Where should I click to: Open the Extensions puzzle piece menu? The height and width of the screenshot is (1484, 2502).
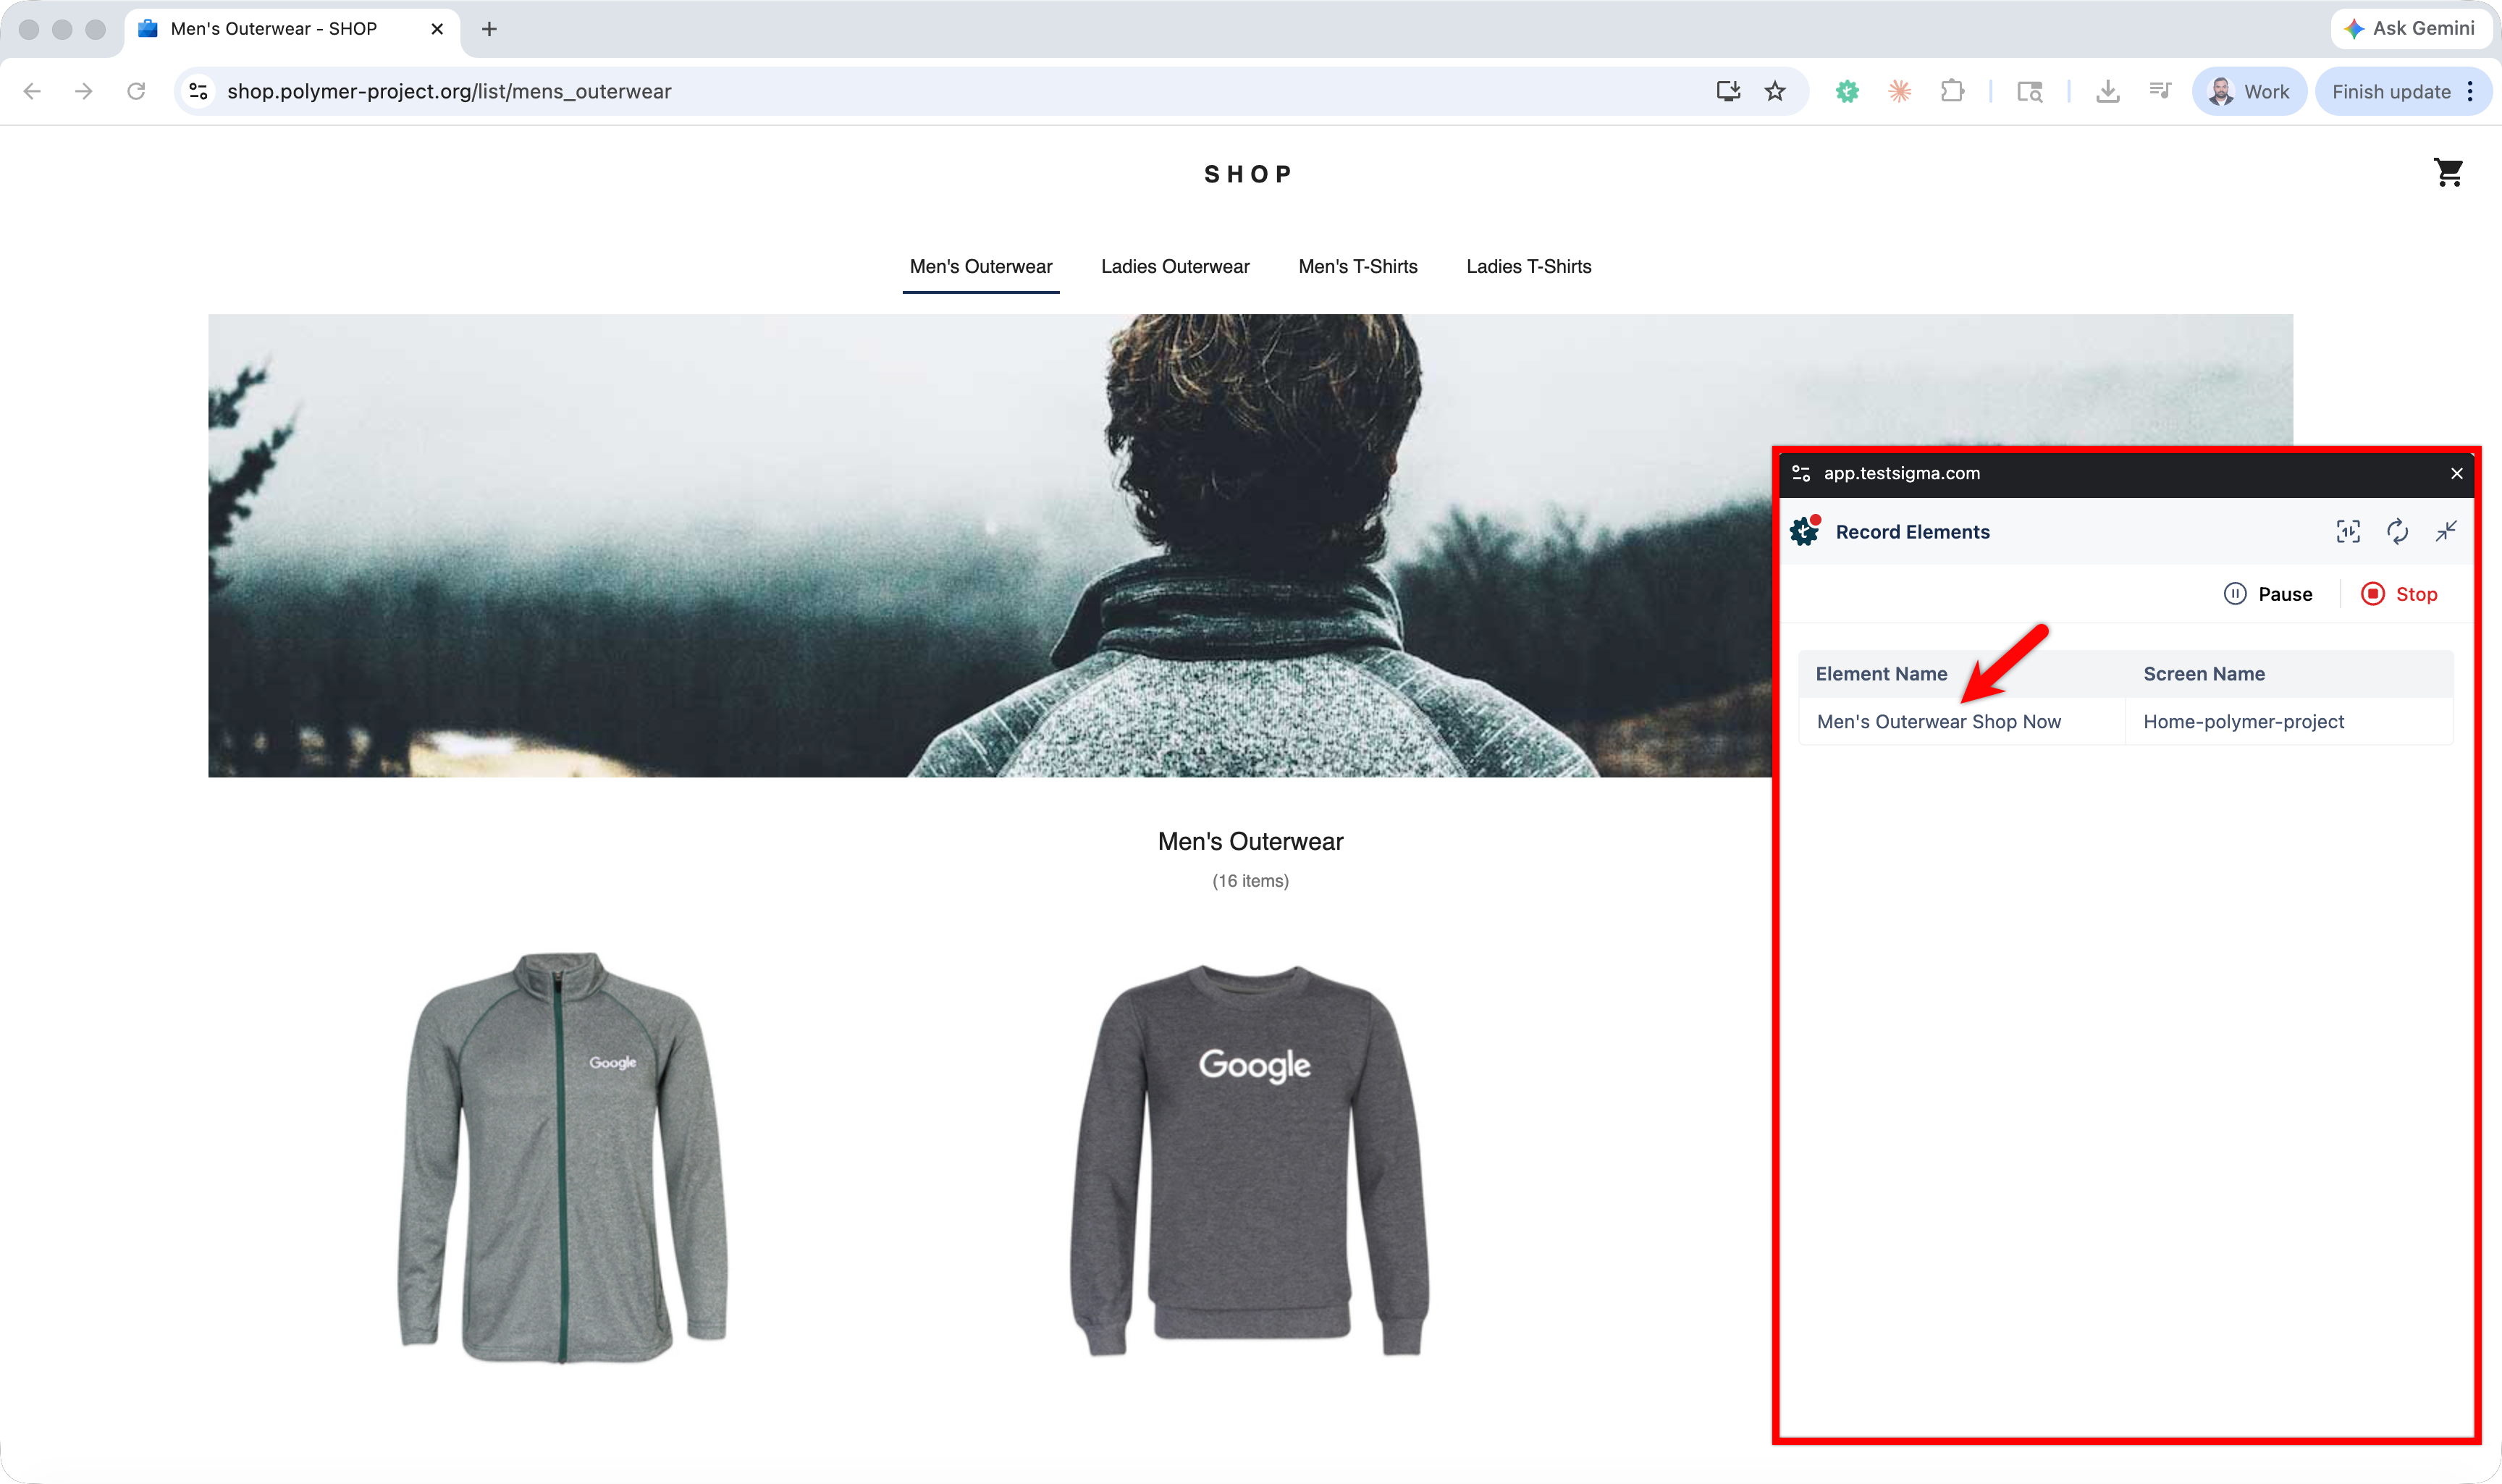click(x=1951, y=92)
